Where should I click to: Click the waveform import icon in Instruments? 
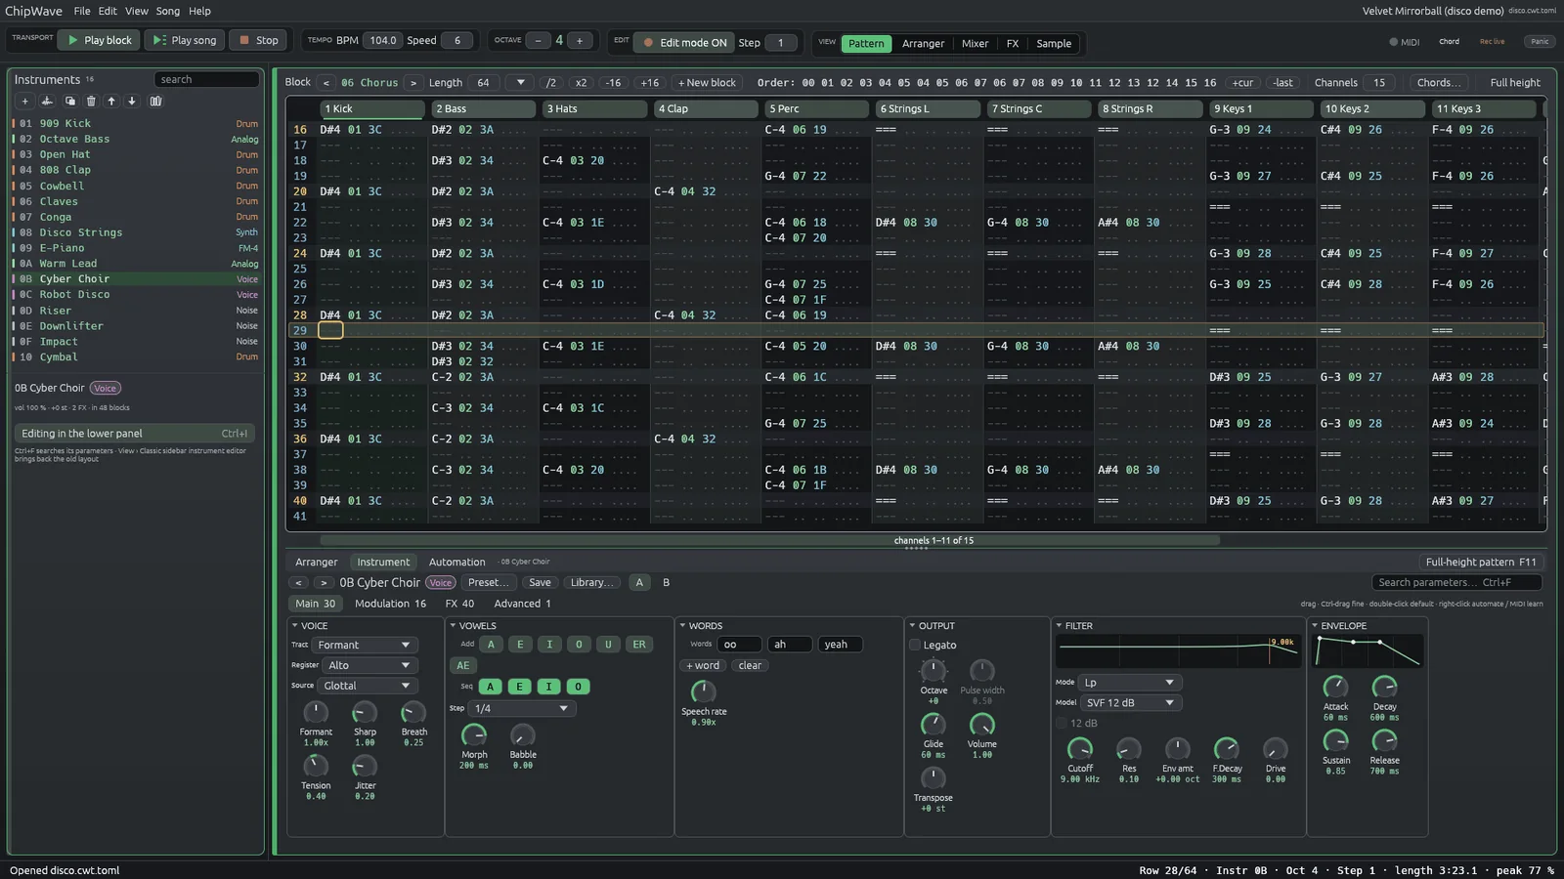click(47, 101)
